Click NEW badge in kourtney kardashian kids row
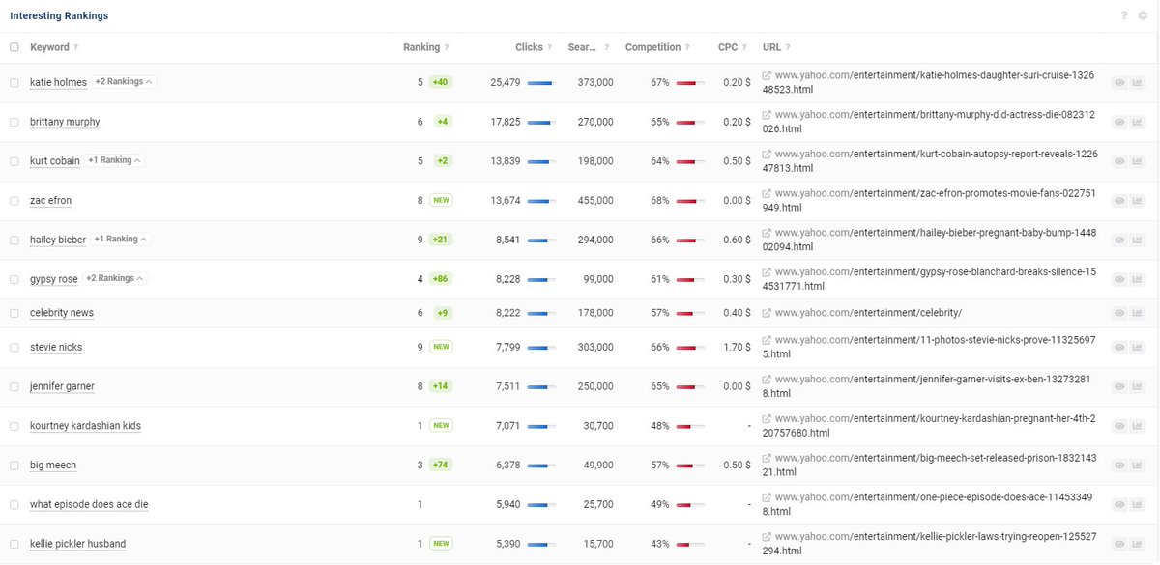Viewport: 1160px width, 565px height. (441, 426)
